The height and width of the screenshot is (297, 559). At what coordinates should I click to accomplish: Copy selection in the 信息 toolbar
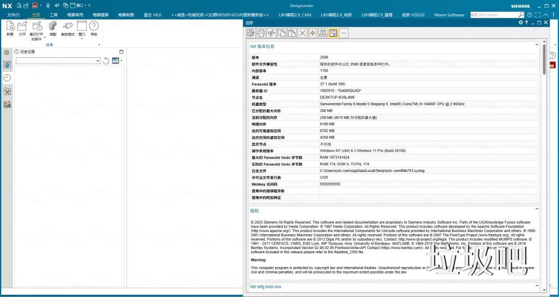click(x=282, y=33)
